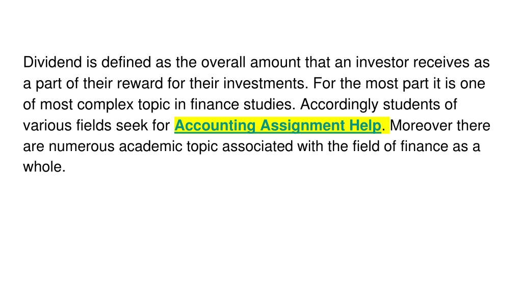Click the word "numerous" in the fifth line
Screen dimensions: 522x294
[82, 146]
